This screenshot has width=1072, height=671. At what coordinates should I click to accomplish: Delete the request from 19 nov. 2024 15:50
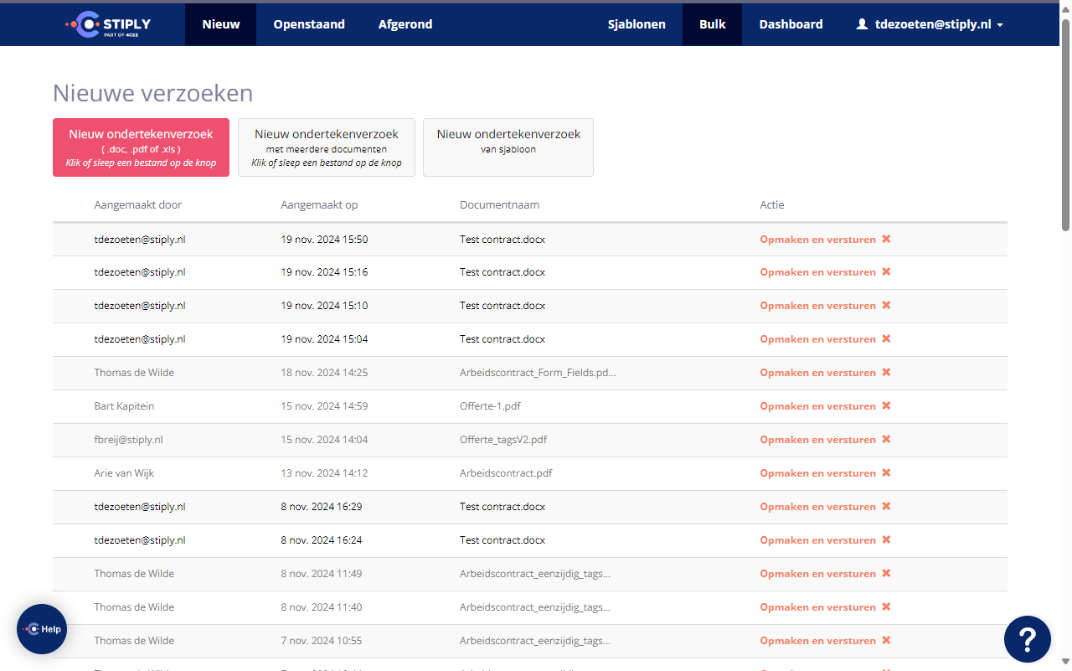pos(886,239)
